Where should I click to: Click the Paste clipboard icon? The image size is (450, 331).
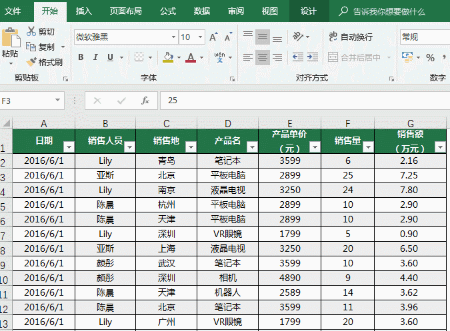[x=11, y=37]
